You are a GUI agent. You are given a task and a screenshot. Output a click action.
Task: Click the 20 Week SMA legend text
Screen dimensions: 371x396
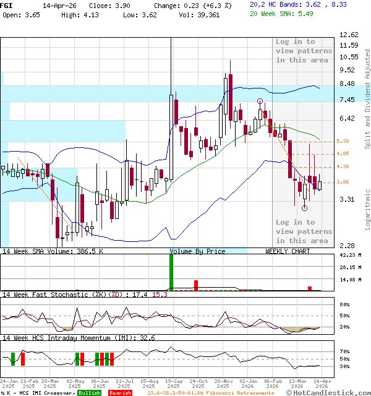tap(273, 13)
